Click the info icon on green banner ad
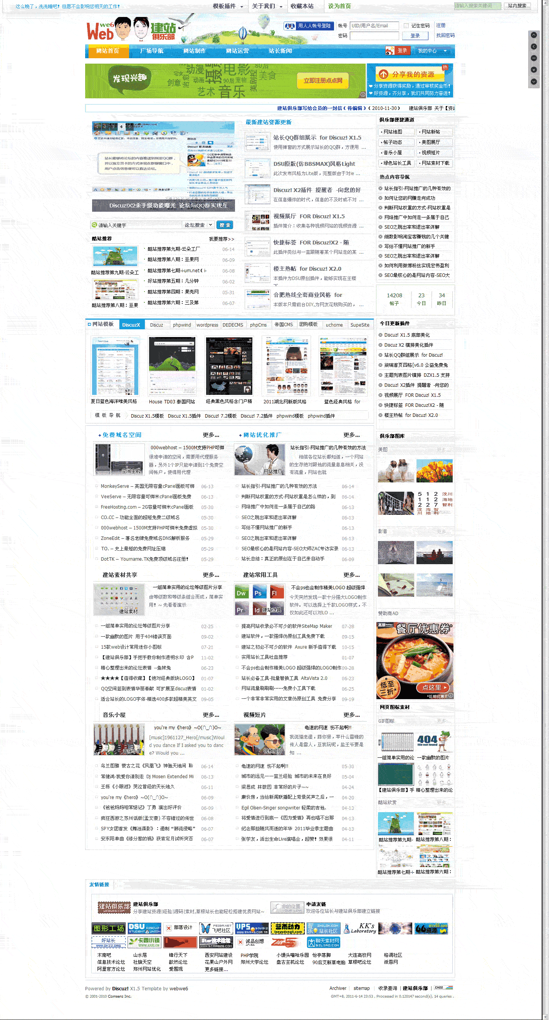This screenshot has width=549, height=1020. (362, 94)
